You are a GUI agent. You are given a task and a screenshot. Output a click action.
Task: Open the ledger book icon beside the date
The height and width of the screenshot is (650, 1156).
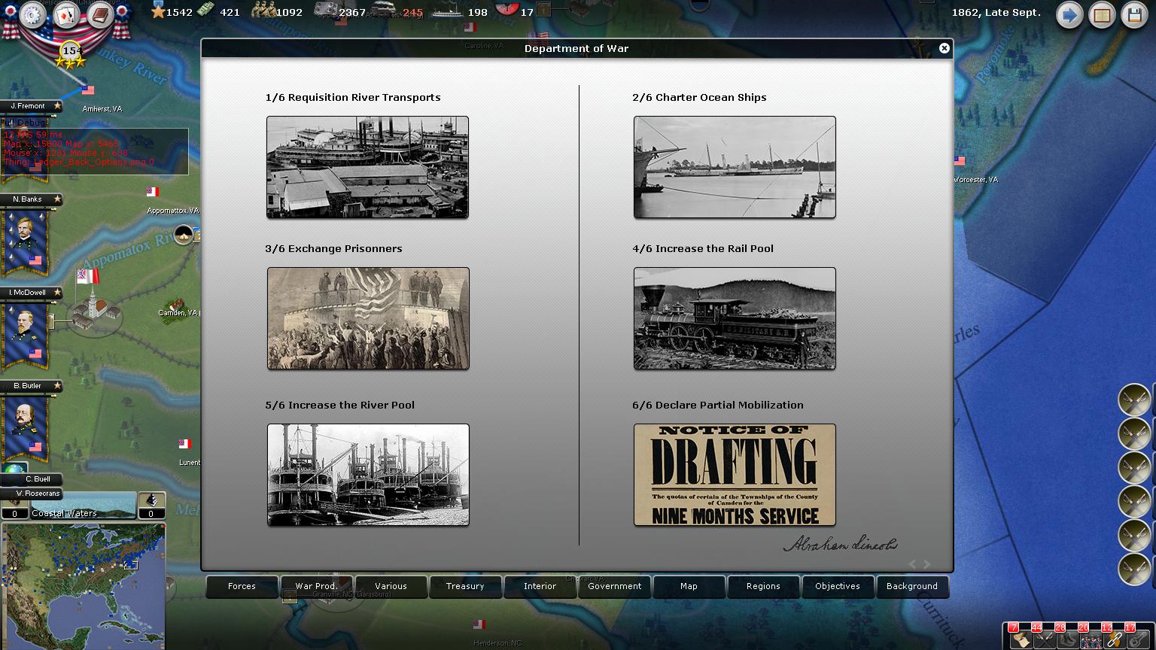pos(1102,15)
